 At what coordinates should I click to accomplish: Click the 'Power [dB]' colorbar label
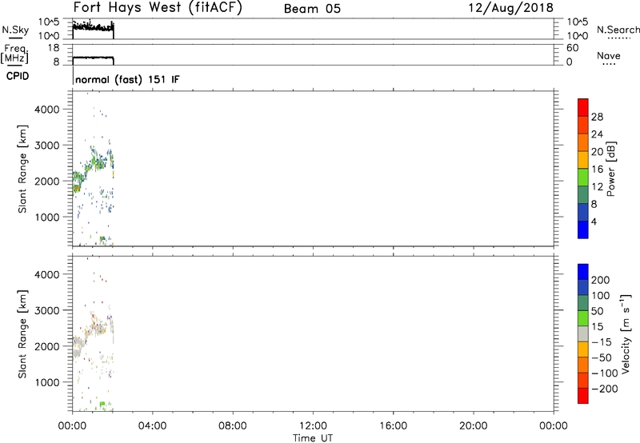tap(610, 169)
